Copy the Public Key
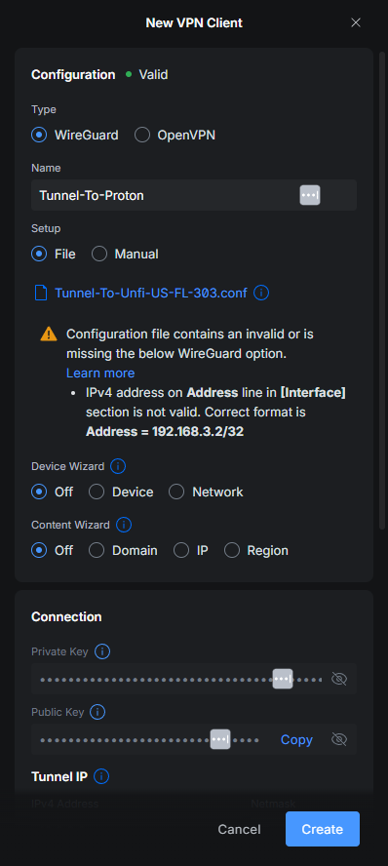The width and height of the screenshot is (388, 866). (296, 739)
